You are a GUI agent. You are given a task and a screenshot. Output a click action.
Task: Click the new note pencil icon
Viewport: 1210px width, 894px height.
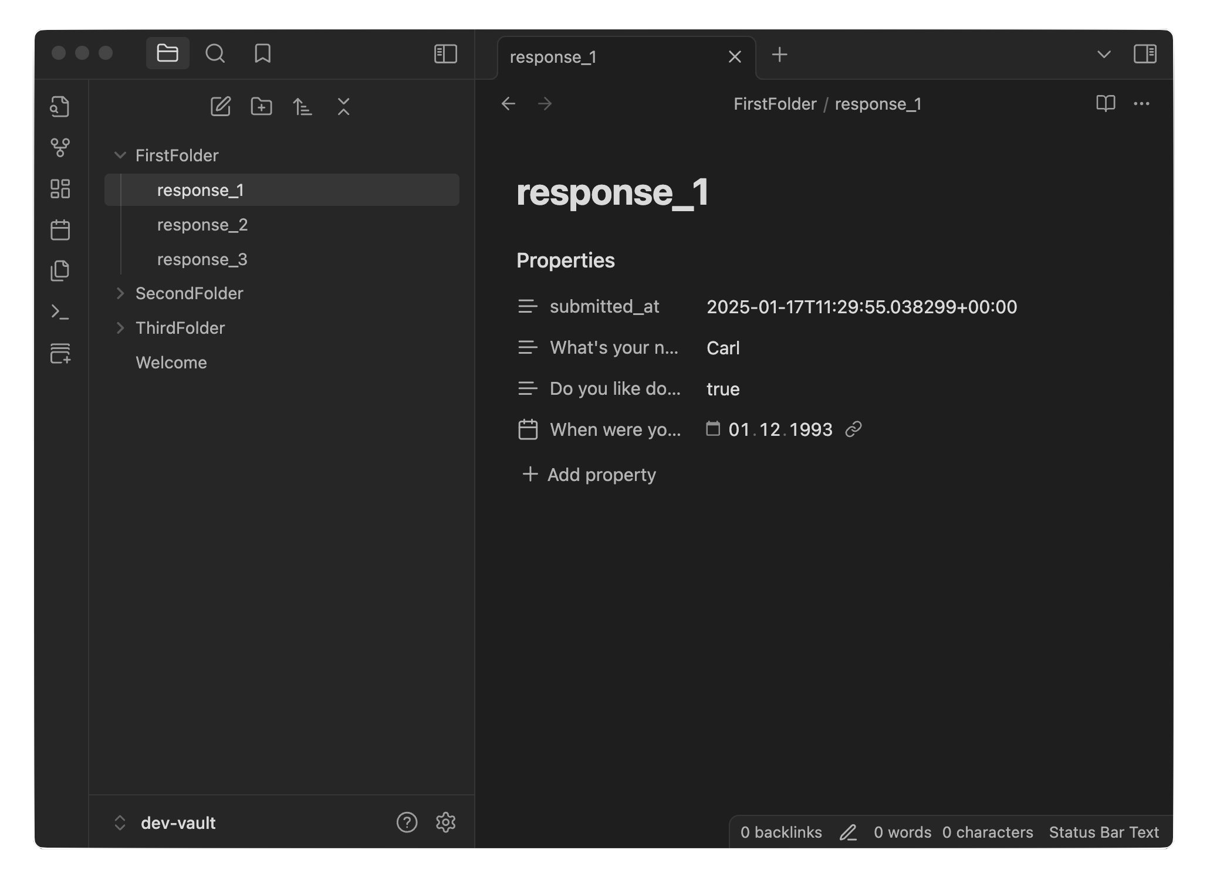tap(221, 107)
